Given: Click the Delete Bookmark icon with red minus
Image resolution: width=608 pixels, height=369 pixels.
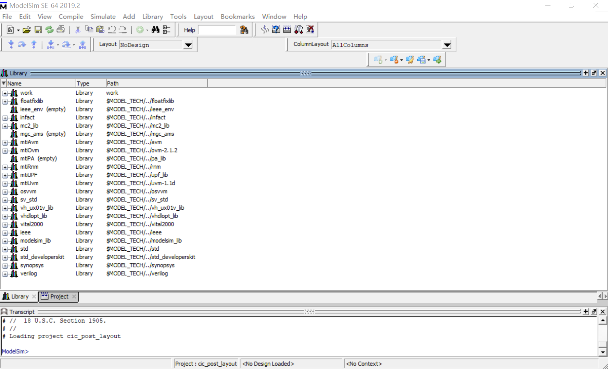Looking at the screenshot, I should click(394, 60).
